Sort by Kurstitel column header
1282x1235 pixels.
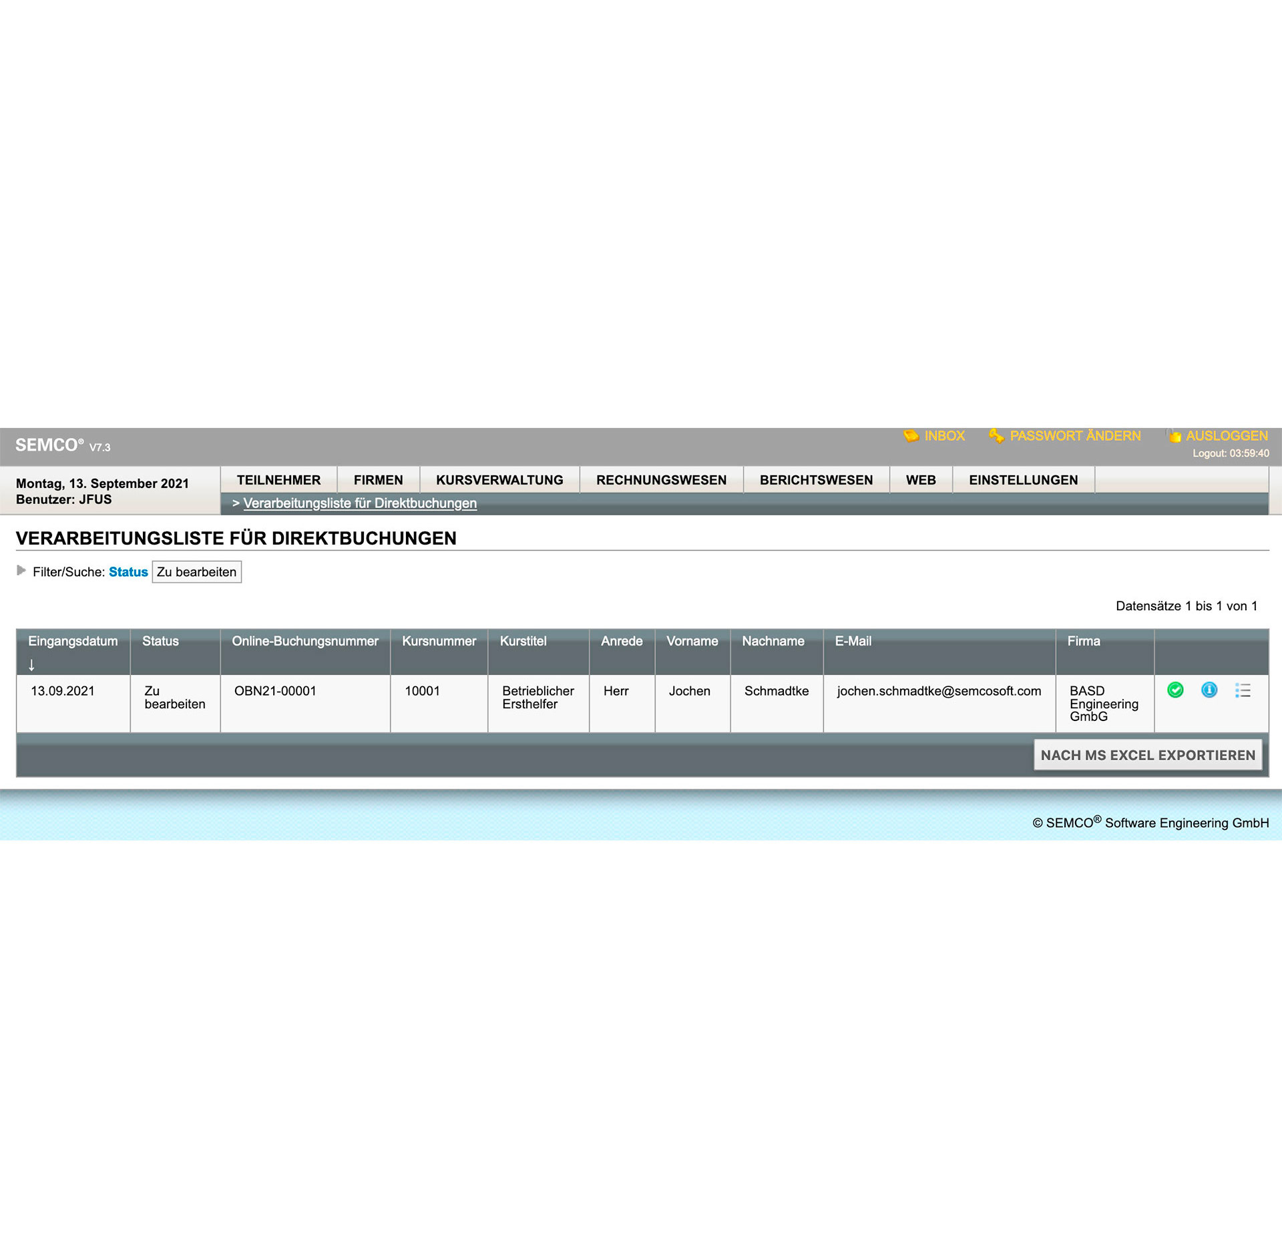523,641
